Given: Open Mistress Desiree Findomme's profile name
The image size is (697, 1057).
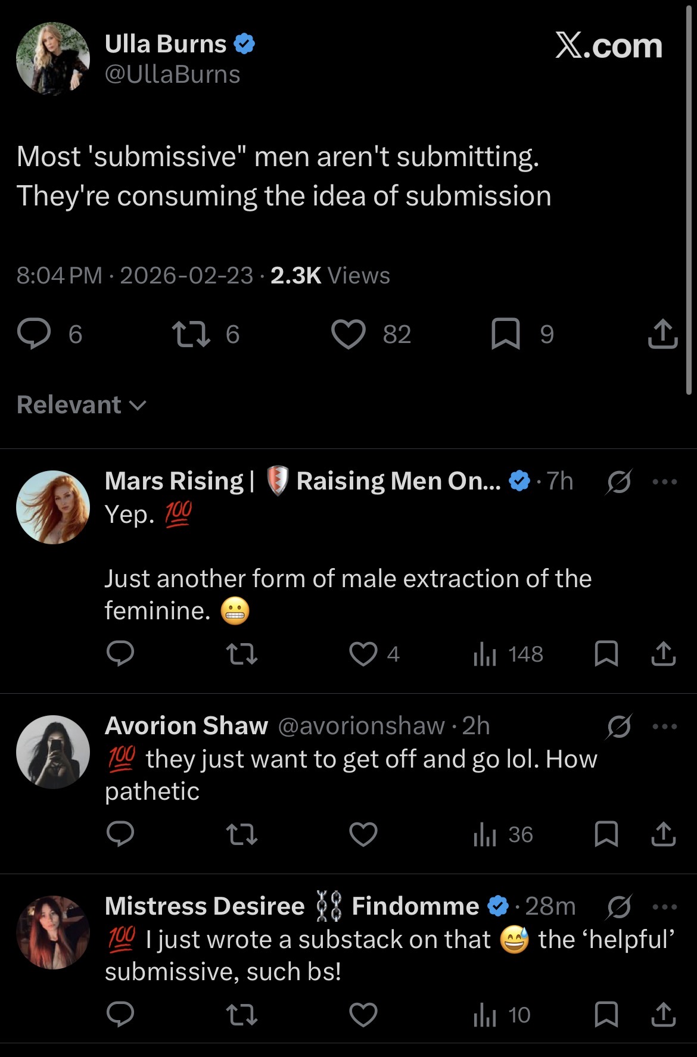Looking at the screenshot, I should pos(292,906).
